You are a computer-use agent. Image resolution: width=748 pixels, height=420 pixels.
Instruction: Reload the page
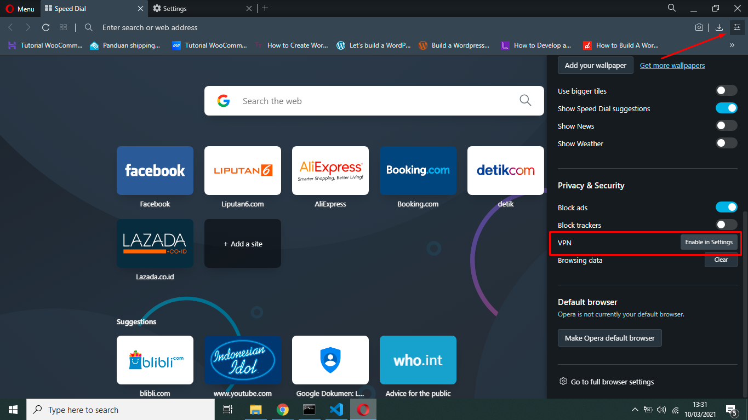[46, 27]
